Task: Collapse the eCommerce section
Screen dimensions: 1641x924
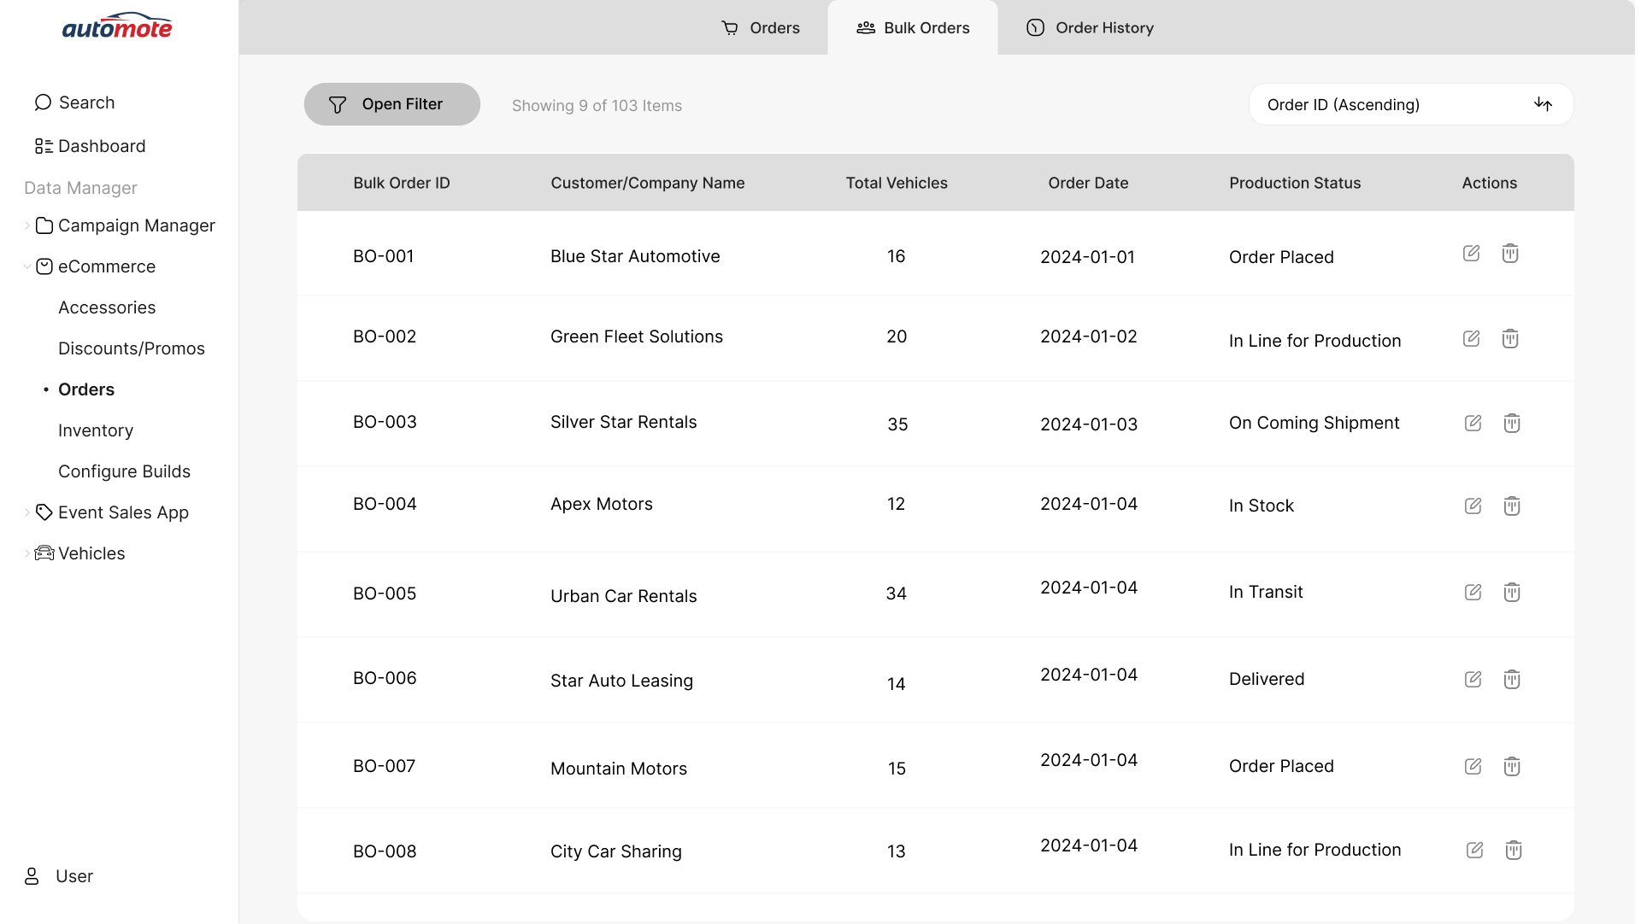Action: (x=27, y=266)
